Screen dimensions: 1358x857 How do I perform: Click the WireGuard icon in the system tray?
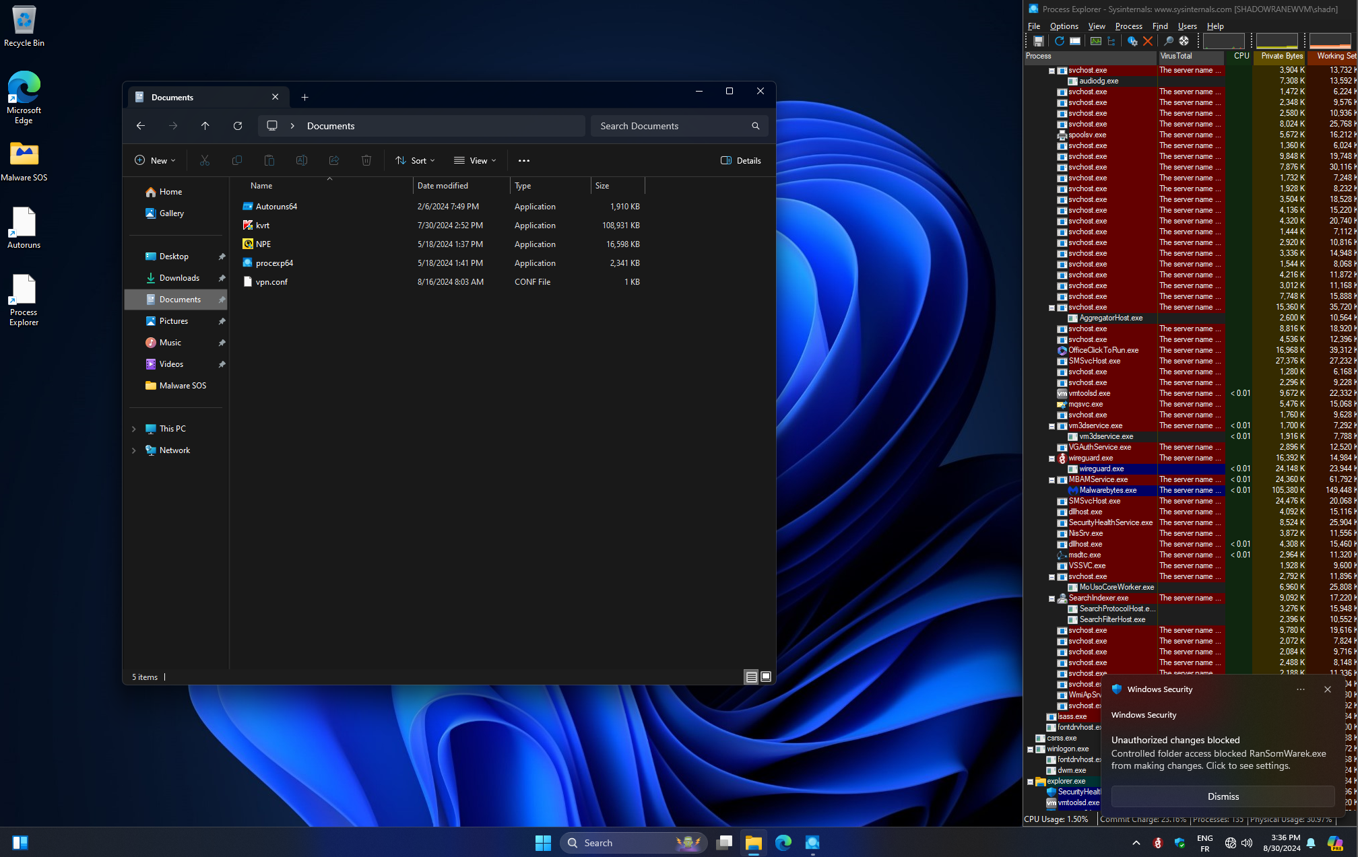click(x=1158, y=843)
